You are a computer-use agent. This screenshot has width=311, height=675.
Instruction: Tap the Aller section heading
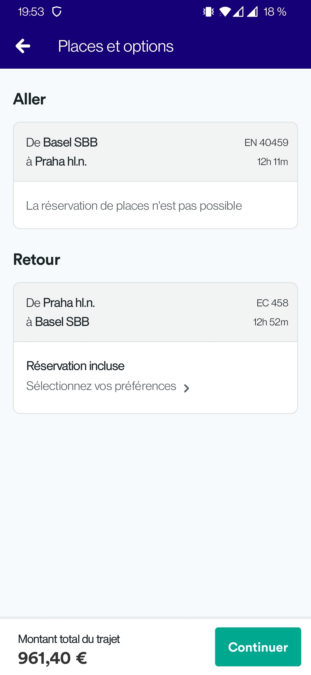[30, 99]
